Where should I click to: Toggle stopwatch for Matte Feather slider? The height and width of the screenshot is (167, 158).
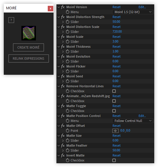(x=67, y=150)
